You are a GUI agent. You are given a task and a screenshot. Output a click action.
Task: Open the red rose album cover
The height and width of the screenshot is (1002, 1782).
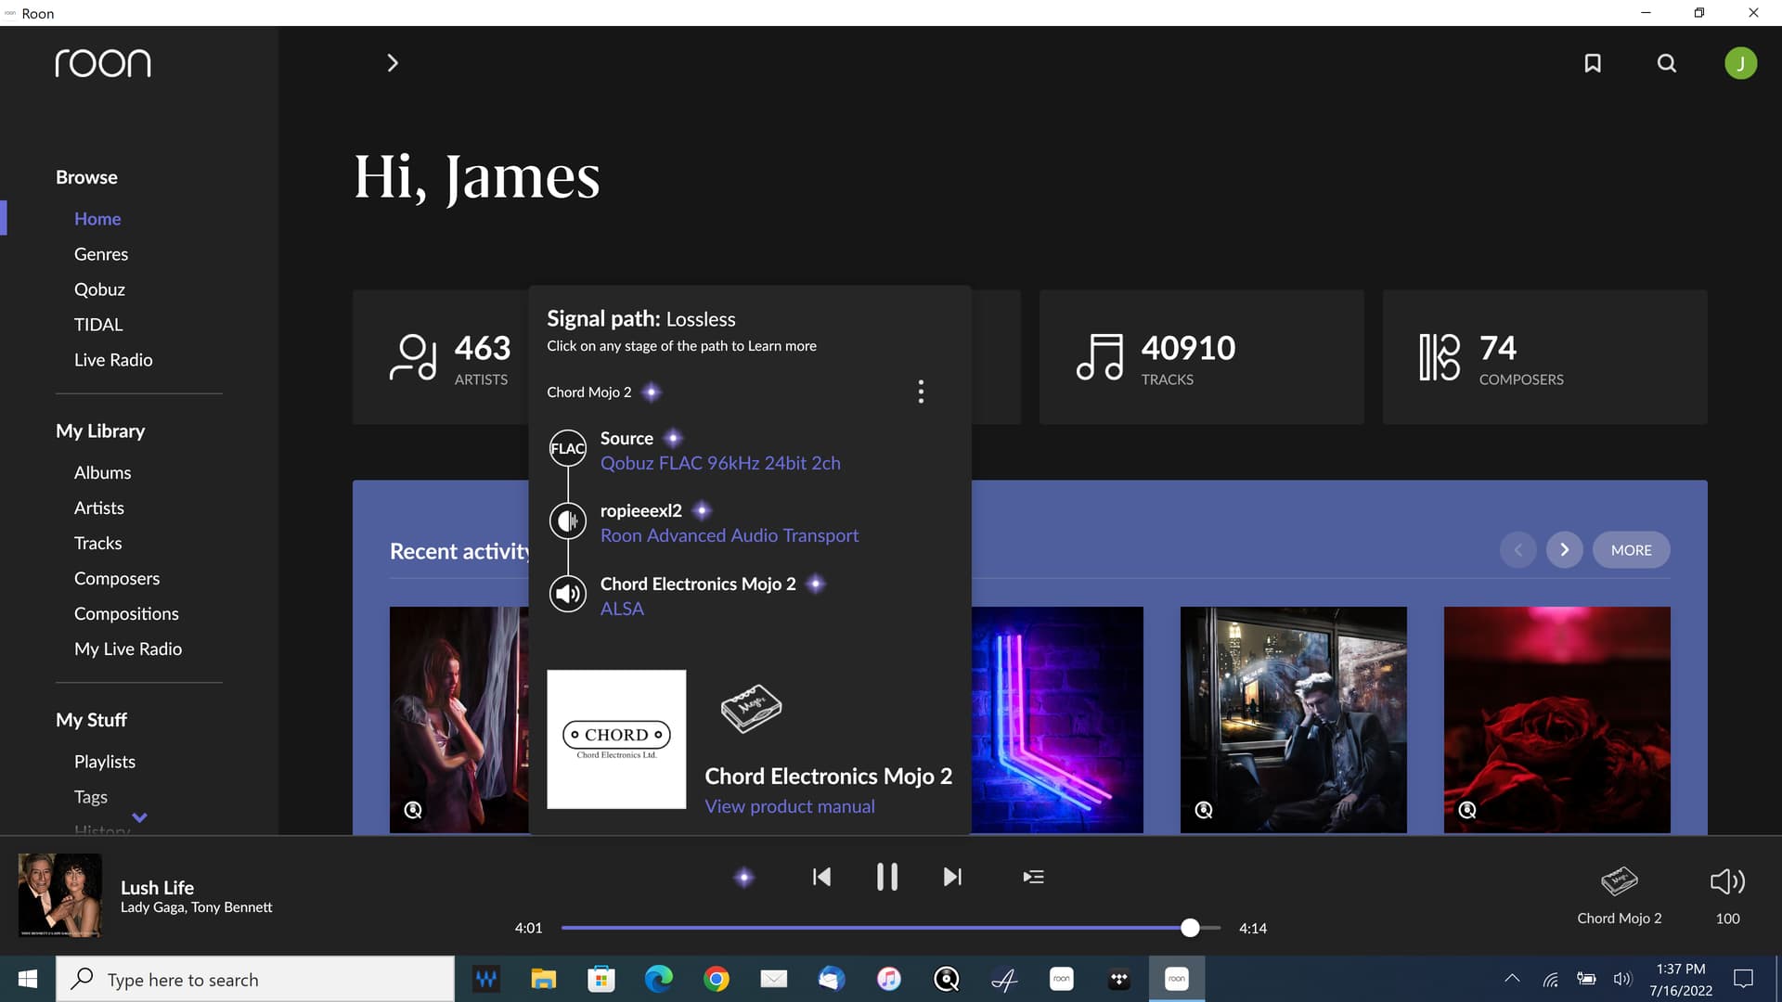click(x=1556, y=719)
